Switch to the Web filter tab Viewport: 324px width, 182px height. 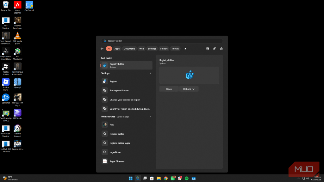coord(141,49)
